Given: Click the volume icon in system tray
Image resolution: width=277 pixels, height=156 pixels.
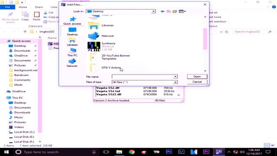Looking at the screenshot, I should [x=242, y=152].
